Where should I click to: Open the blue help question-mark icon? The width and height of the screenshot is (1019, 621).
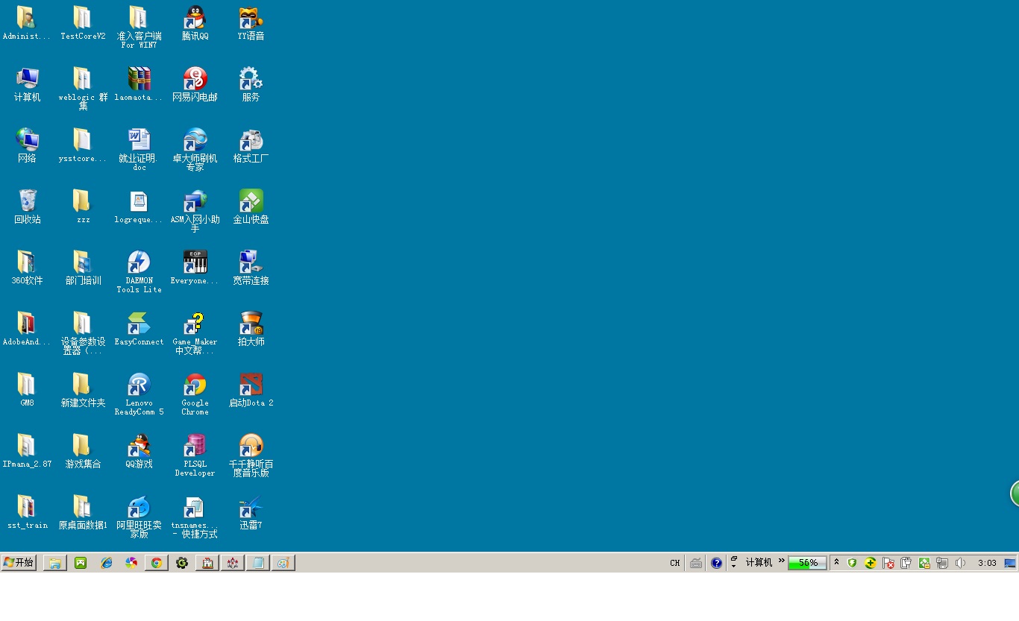pyautogui.click(x=716, y=563)
